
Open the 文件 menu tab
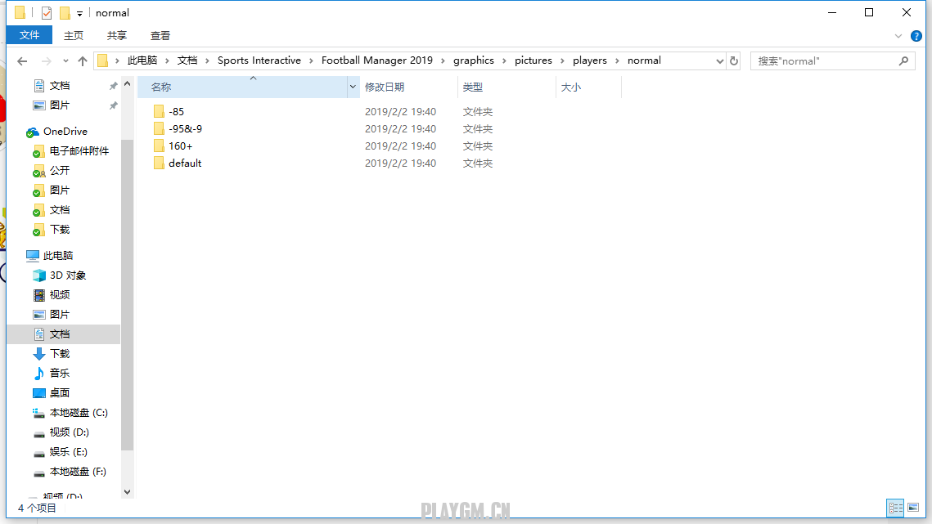(29, 35)
